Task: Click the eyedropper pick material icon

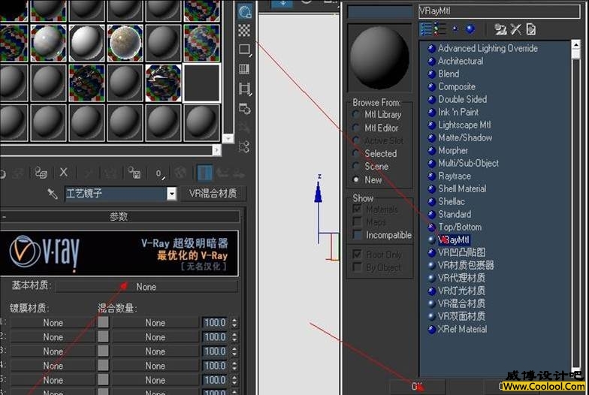Action: (53, 194)
